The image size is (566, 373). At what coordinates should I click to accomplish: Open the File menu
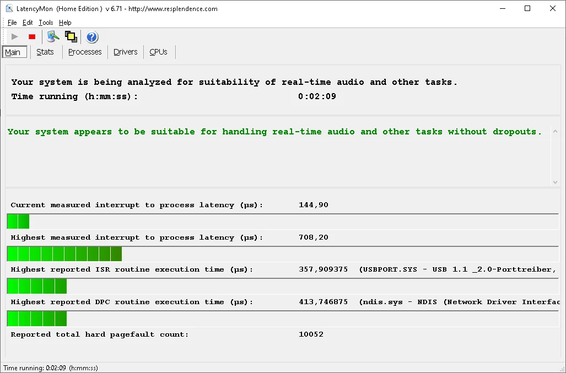[12, 23]
